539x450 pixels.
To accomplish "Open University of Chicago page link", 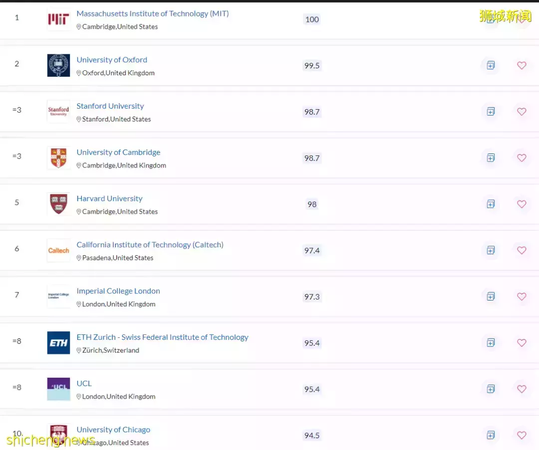I will pyautogui.click(x=113, y=430).
